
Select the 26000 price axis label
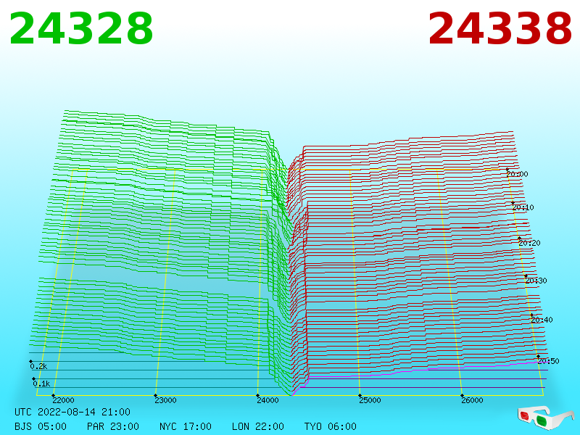tap(472, 400)
